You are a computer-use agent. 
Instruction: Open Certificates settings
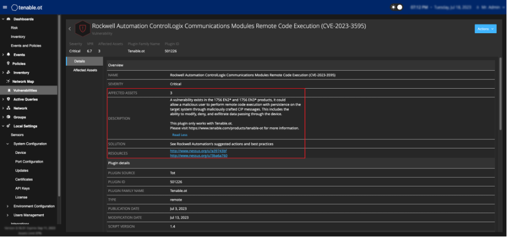[24, 179]
